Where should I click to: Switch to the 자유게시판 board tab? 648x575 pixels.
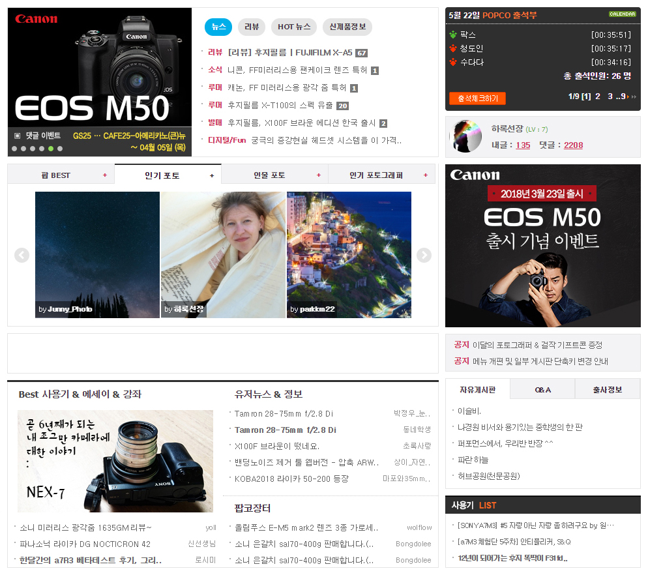478,389
